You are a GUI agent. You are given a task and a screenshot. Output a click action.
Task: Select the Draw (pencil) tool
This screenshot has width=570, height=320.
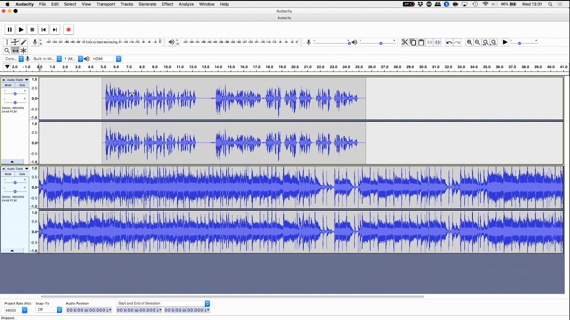pos(24,42)
